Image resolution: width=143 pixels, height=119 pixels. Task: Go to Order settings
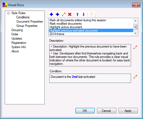(x=15, y=34)
